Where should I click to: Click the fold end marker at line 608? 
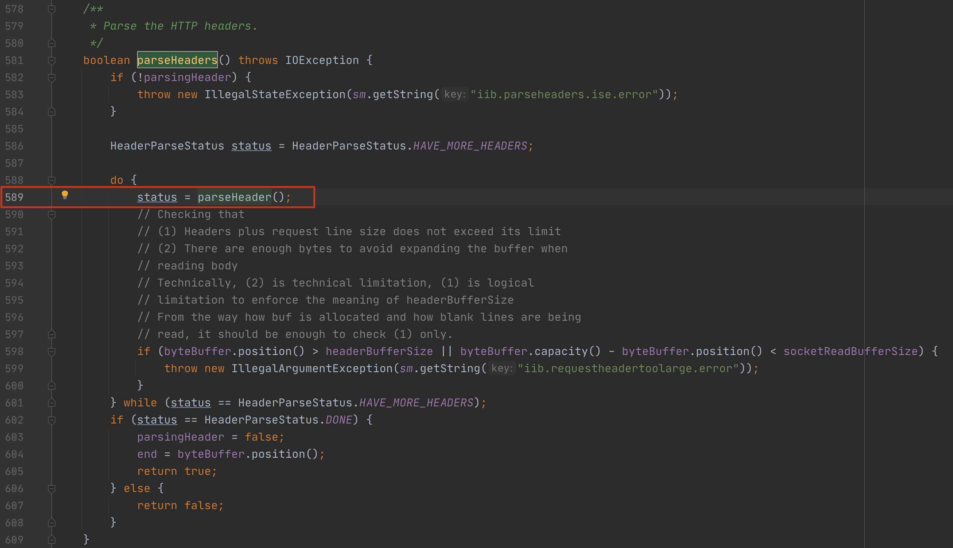coord(52,523)
